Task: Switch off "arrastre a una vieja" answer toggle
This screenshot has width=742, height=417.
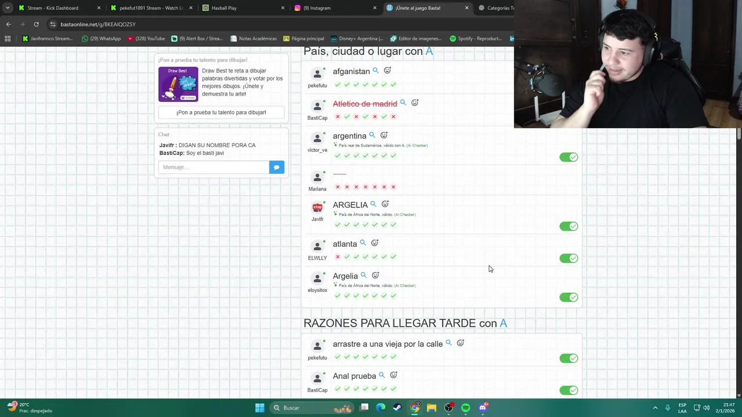Action: [x=569, y=359]
